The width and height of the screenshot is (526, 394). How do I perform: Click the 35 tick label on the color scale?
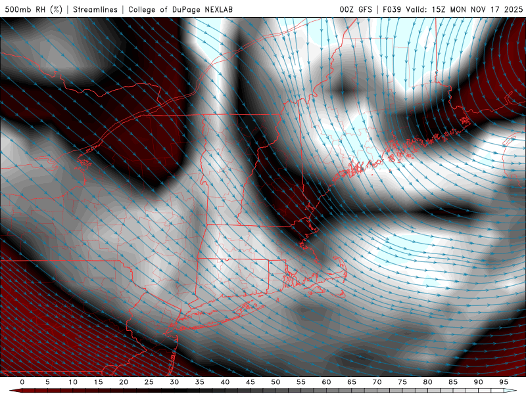(x=200, y=382)
